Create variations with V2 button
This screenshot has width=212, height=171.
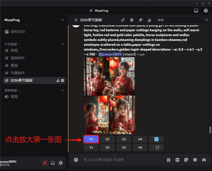pyautogui.click(x=108, y=148)
